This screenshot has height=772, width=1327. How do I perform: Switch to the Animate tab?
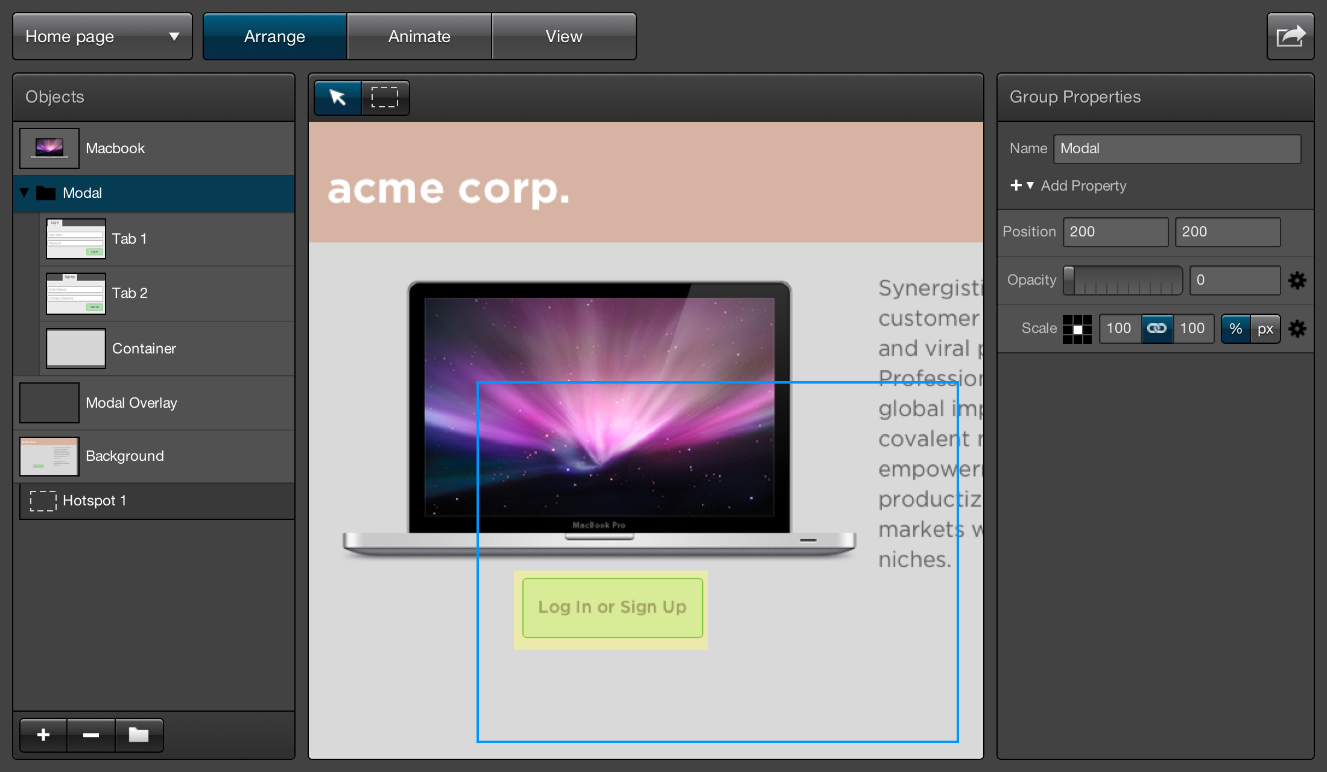(x=419, y=36)
